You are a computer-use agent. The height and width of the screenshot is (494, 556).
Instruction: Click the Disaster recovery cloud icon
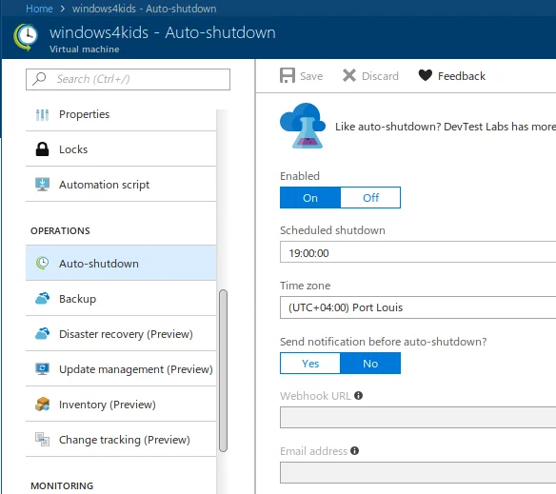[x=42, y=334]
